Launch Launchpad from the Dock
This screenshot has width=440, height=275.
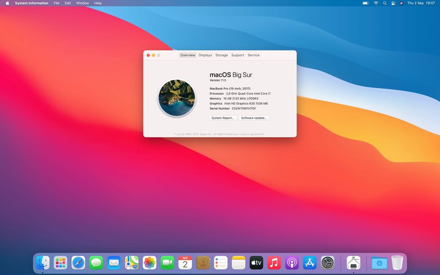pos(60,263)
